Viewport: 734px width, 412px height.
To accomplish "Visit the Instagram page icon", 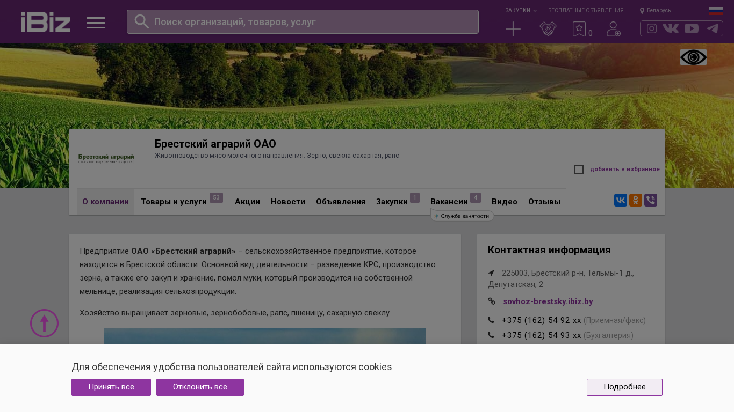I will 652,28.
